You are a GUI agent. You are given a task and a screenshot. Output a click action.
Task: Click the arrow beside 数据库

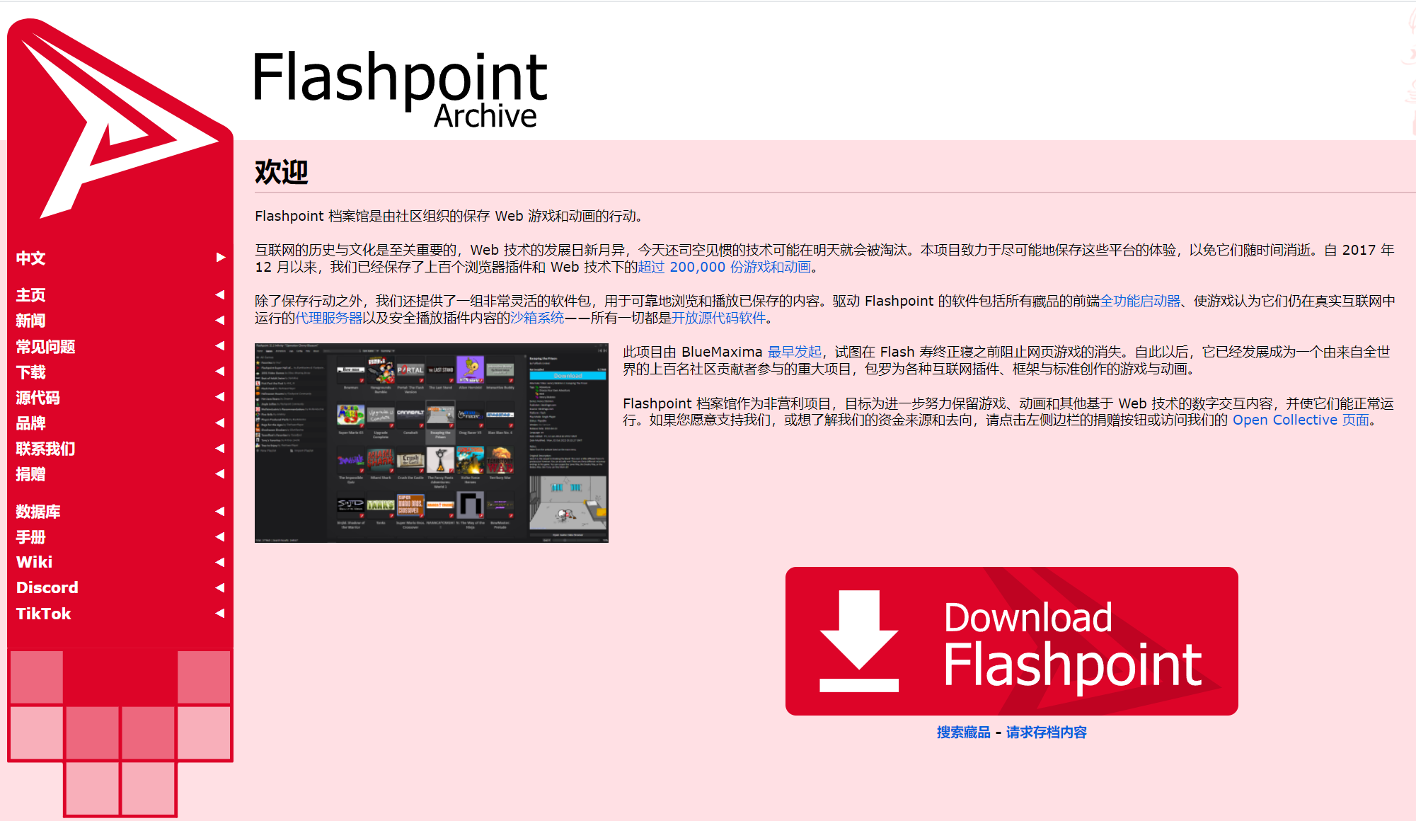click(x=220, y=511)
